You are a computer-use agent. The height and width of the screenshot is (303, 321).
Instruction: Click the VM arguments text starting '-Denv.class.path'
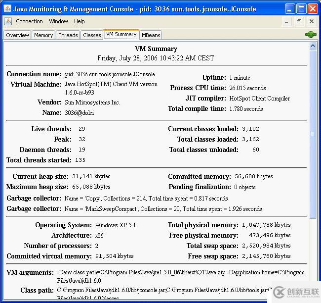point(181,277)
